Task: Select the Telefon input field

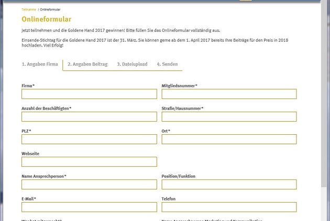Action: tap(229, 207)
